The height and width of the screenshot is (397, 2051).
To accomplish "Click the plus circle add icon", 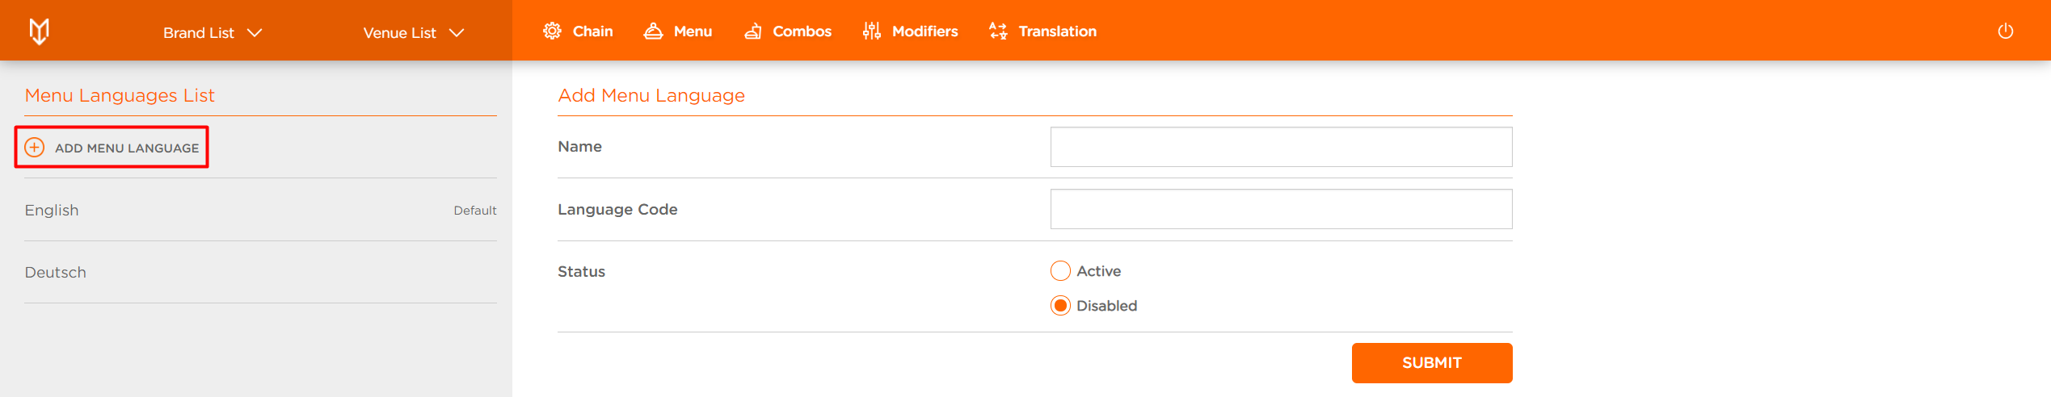I will [x=35, y=148].
